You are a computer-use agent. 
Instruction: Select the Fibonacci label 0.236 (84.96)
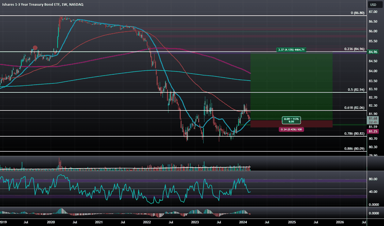(x=354, y=49)
